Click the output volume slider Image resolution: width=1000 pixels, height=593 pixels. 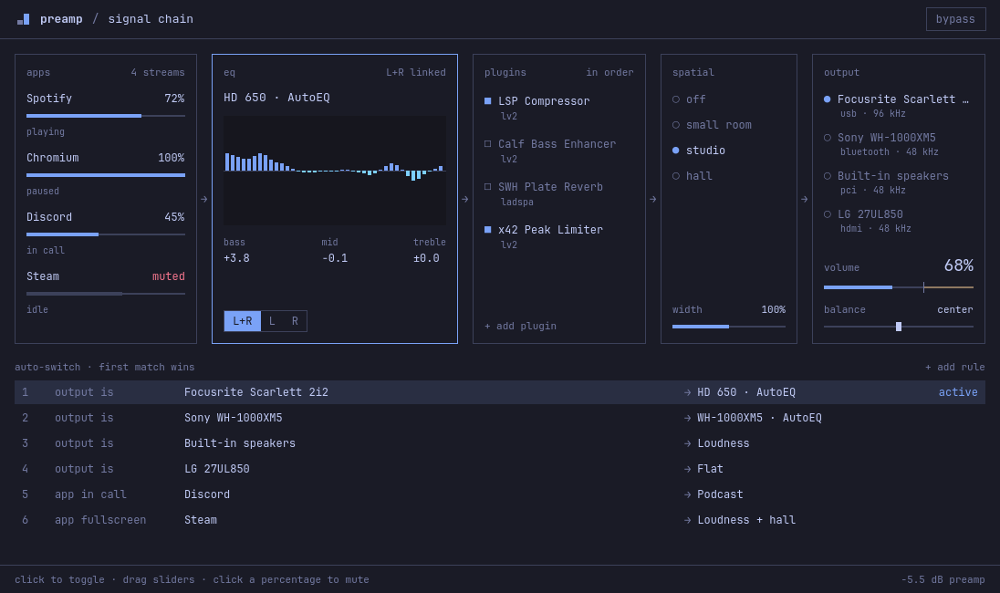[x=899, y=287]
